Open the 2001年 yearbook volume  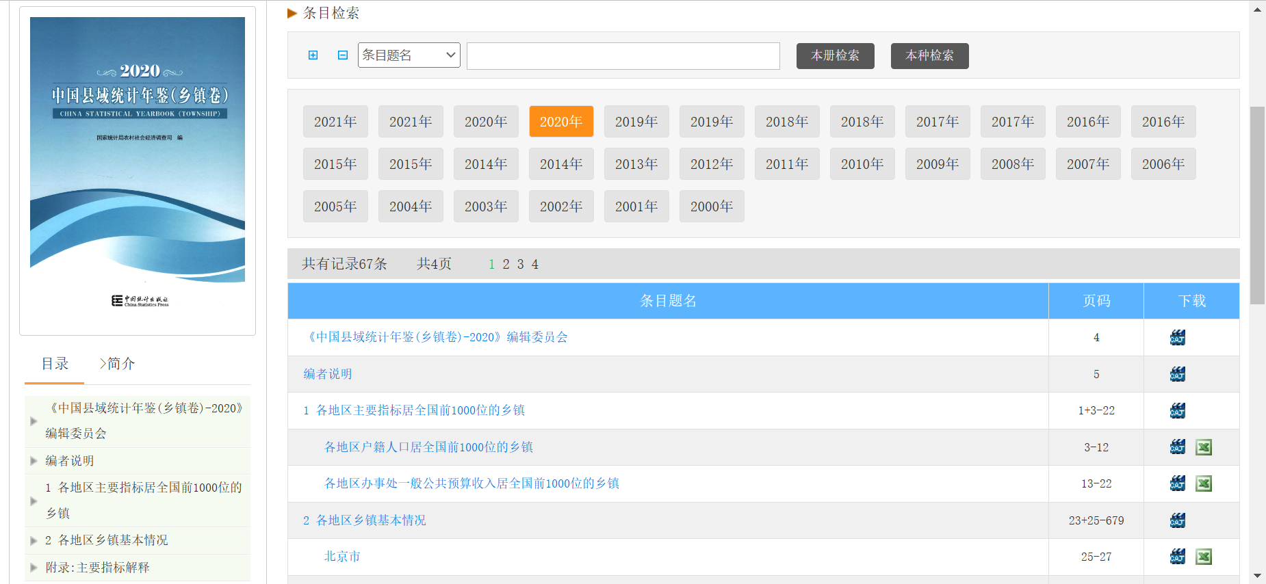(x=636, y=207)
